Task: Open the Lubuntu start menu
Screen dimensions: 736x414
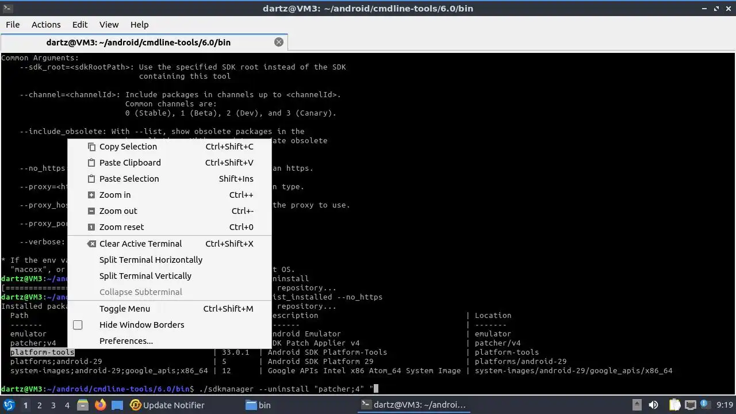Action: pos(9,405)
